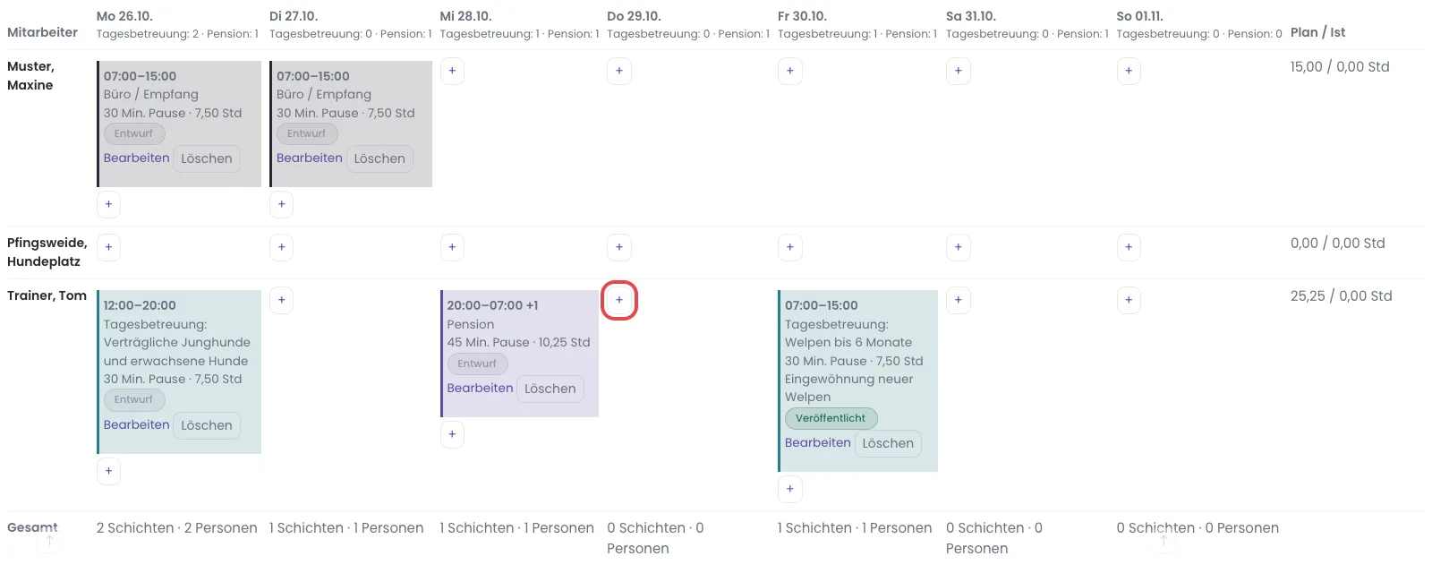The height and width of the screenshot is (573, 1432).
Task: Select the 'Fr 30.10.' column header
Action: pyautogui.click(x=802, y=16)
